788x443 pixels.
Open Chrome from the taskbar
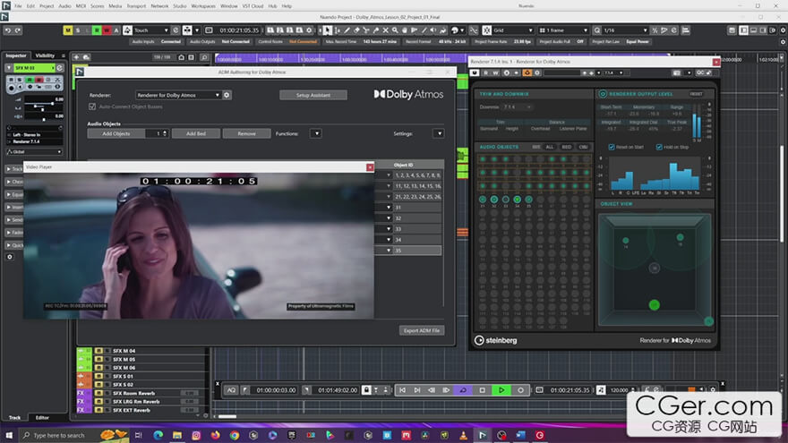[235, 435]
